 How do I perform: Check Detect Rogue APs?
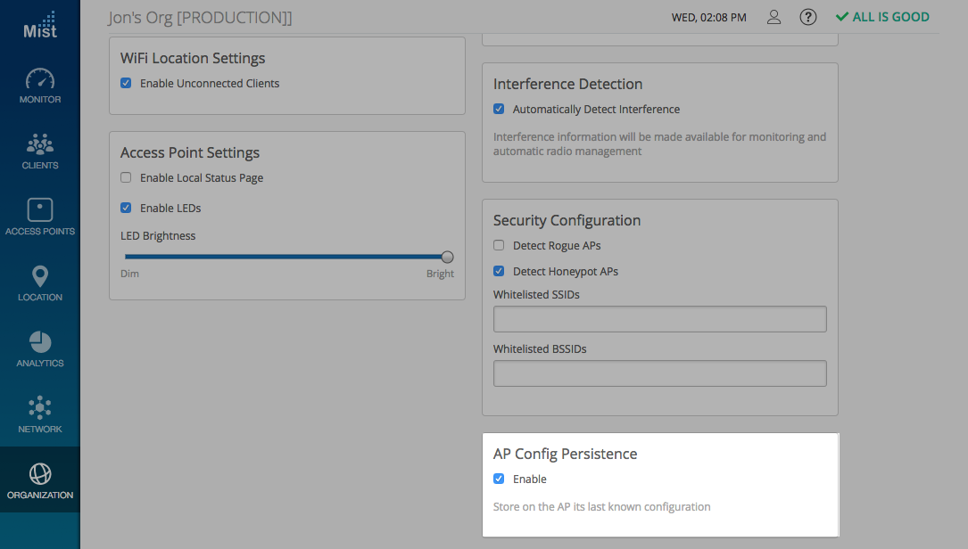[x=499, y=246]
